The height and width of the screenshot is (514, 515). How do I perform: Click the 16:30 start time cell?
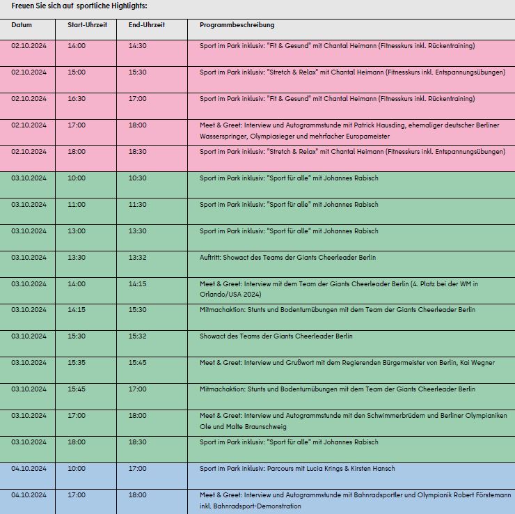(77, 99)
